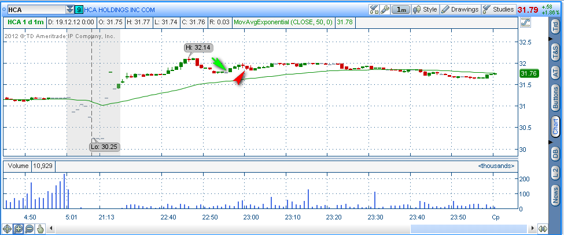Click the 31.78 moving average value

point(345,23)
